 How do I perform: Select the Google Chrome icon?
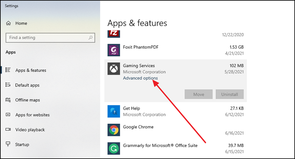114,130
